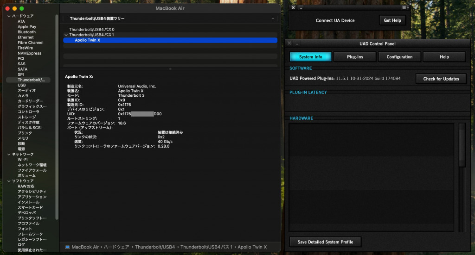Open the Configuration tab

(x=399, y=57)
